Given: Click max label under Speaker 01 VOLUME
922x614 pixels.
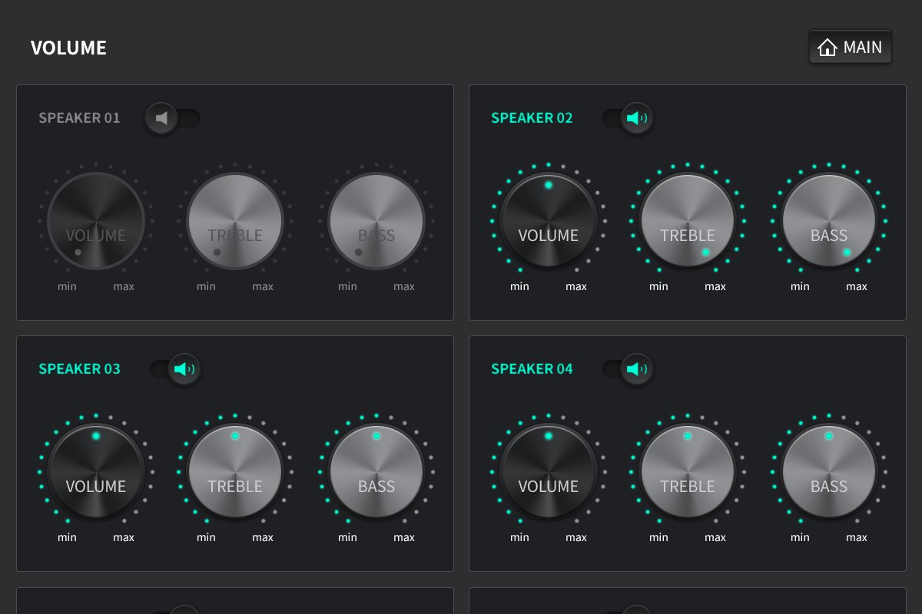Looking at the screenshot, I should pos(124,286).
